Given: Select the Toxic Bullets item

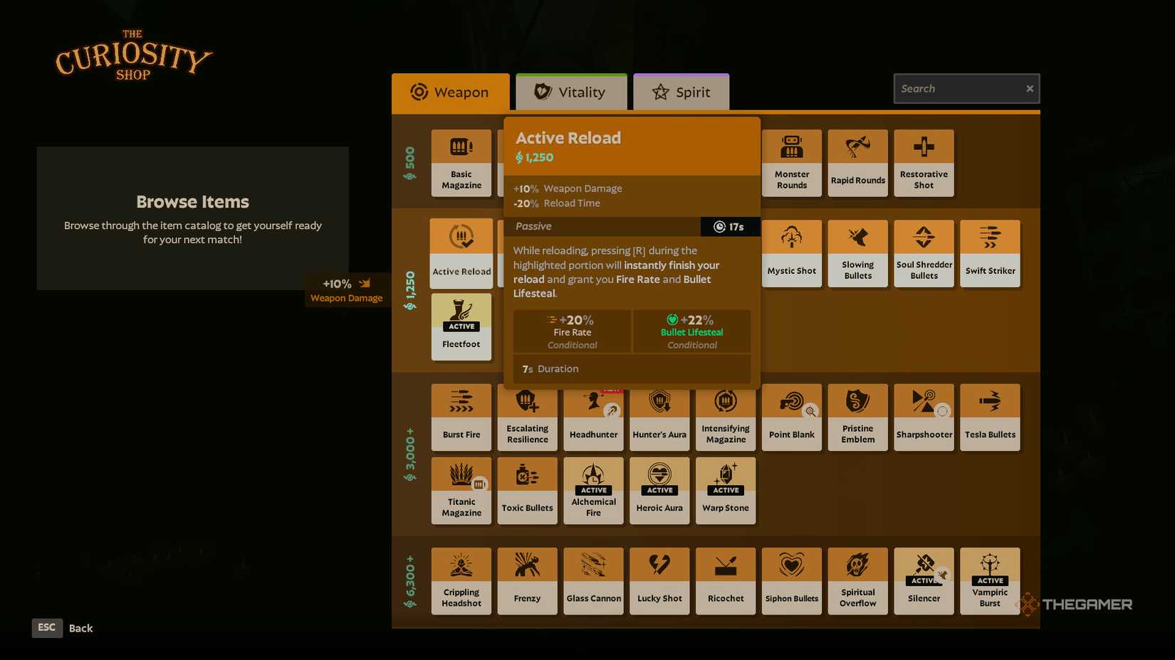Looking at the screenshot, I should pos(527,491).
